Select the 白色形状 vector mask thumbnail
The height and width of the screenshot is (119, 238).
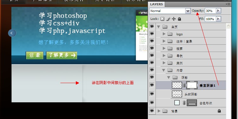[192, 103]
